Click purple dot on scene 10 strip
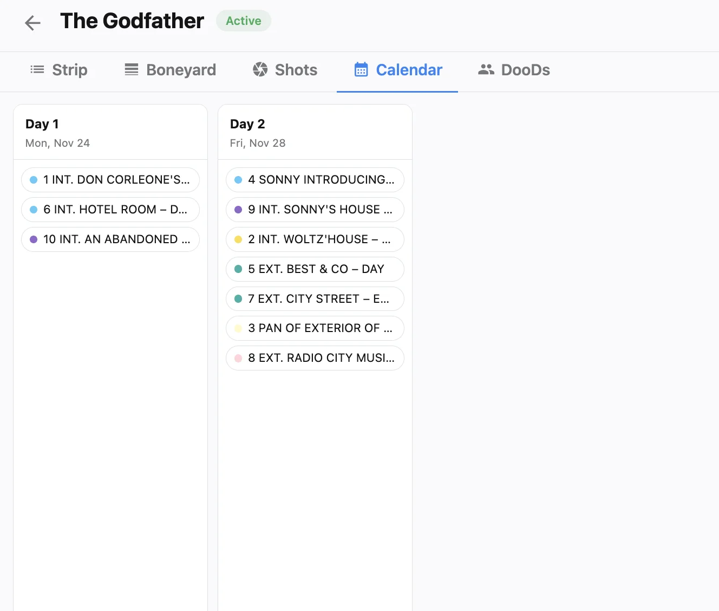Screen dimensions: 719x611 (34, 239)
